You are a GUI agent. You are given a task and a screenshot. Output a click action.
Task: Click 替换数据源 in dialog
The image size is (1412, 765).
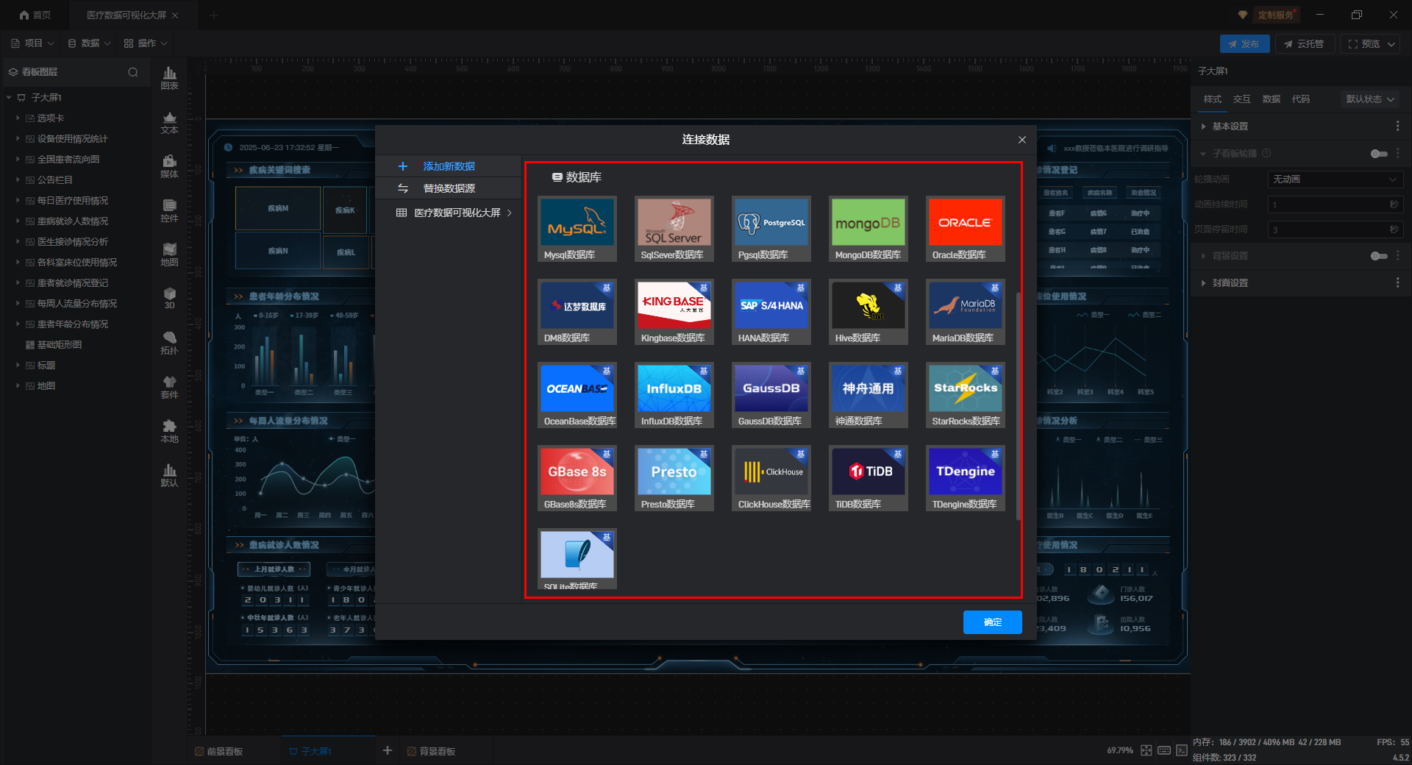[x=449, y=188]
